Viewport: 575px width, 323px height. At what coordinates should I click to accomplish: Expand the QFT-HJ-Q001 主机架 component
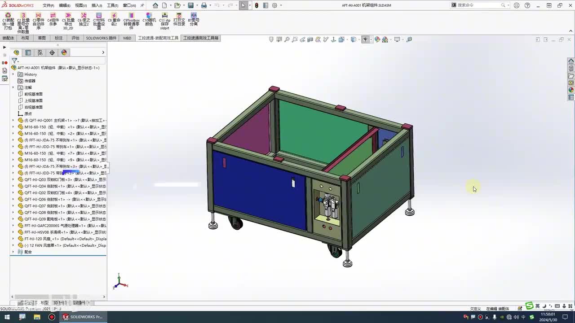point(13,120)
